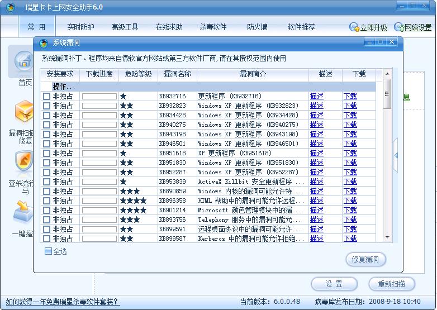The width and height of the screenshot is (437, 310).
Task: Click 下载 link for KB951830
Action: click(x=350, y=163)
